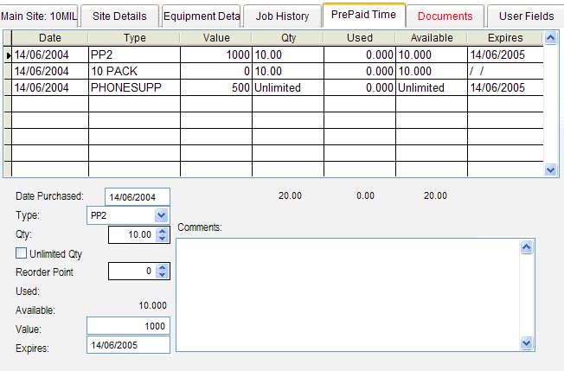Viewport: 564px width, 371px height.
Task: Increase the Reorder Point value
Action: click(x=161, y=268)
